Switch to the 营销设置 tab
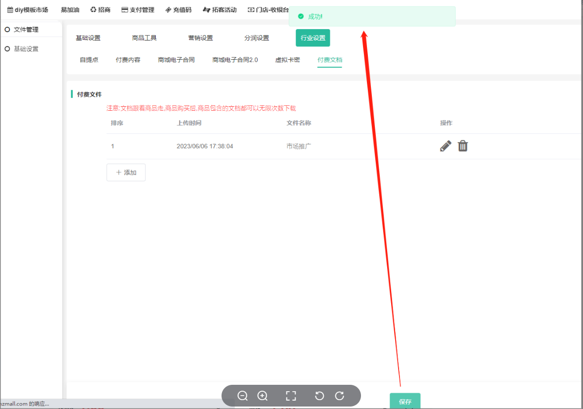 coord(201,38)
